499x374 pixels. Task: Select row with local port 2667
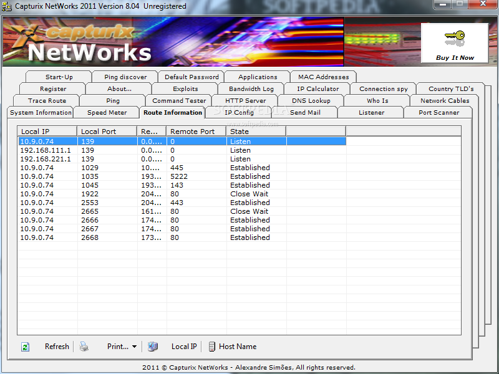pyautogui.click(x=182, y=229)
